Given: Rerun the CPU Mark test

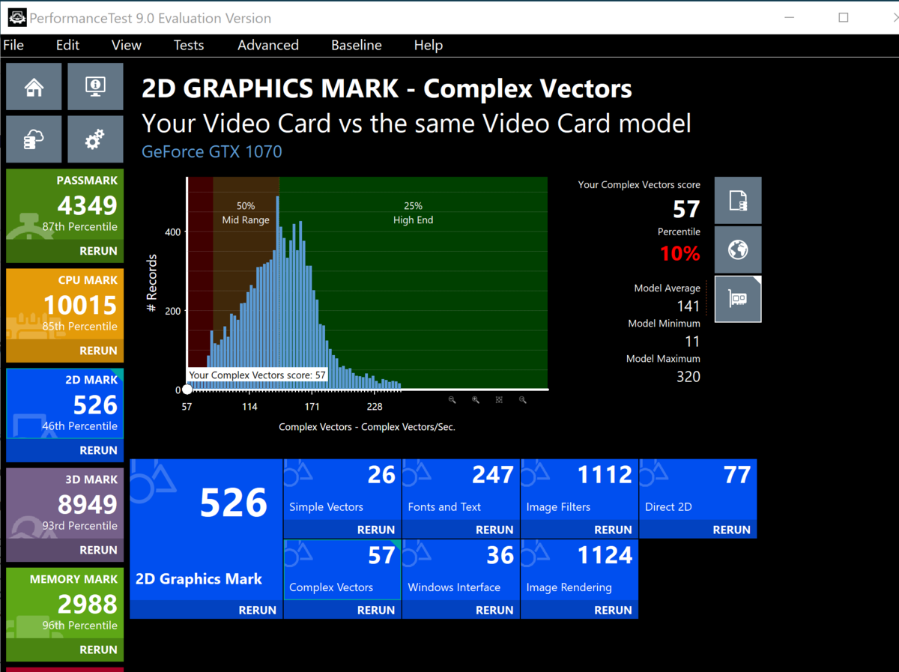Looking at the screenshot, I should pos(98,351).
